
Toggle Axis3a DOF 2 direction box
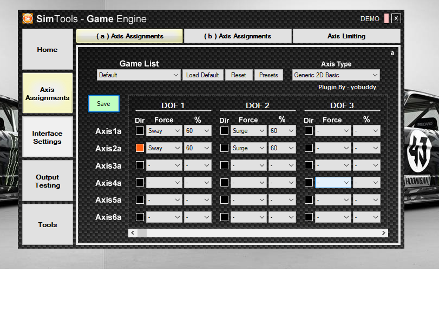click(224, 165)
